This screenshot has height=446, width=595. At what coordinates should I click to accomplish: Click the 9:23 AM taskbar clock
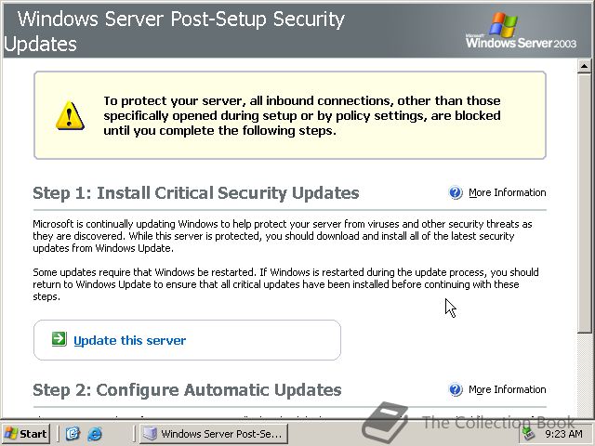click(563, 434)
